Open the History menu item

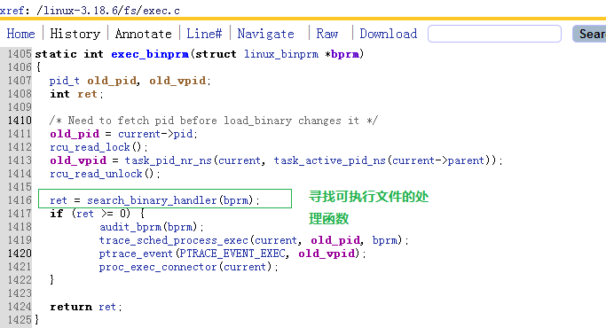[75, 34]
